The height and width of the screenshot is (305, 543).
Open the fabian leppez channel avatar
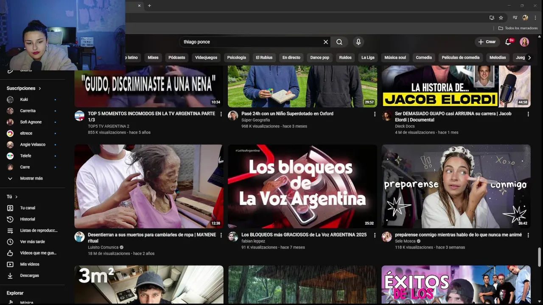tap(233, 237)
